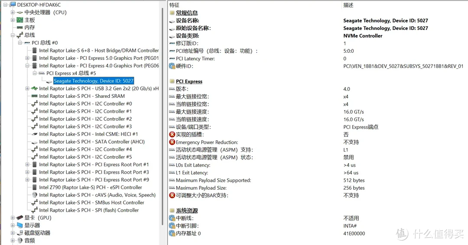Expand PCI Express Root Port #9 node
The image size is (468, 245).
27,180
